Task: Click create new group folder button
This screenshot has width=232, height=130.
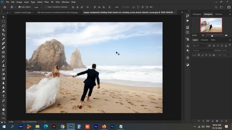Action: point(217,121)
